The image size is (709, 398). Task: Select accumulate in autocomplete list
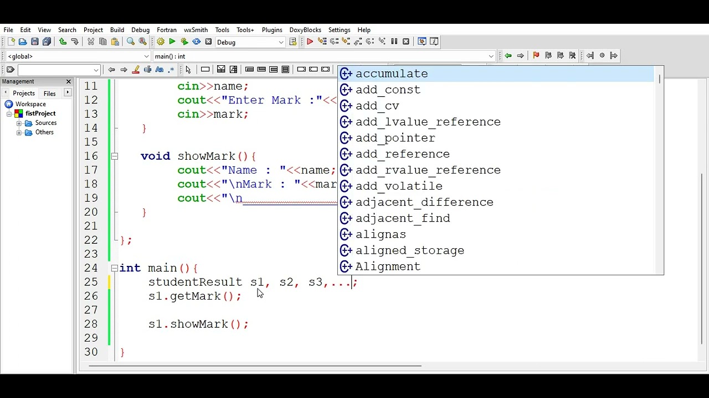496,74
